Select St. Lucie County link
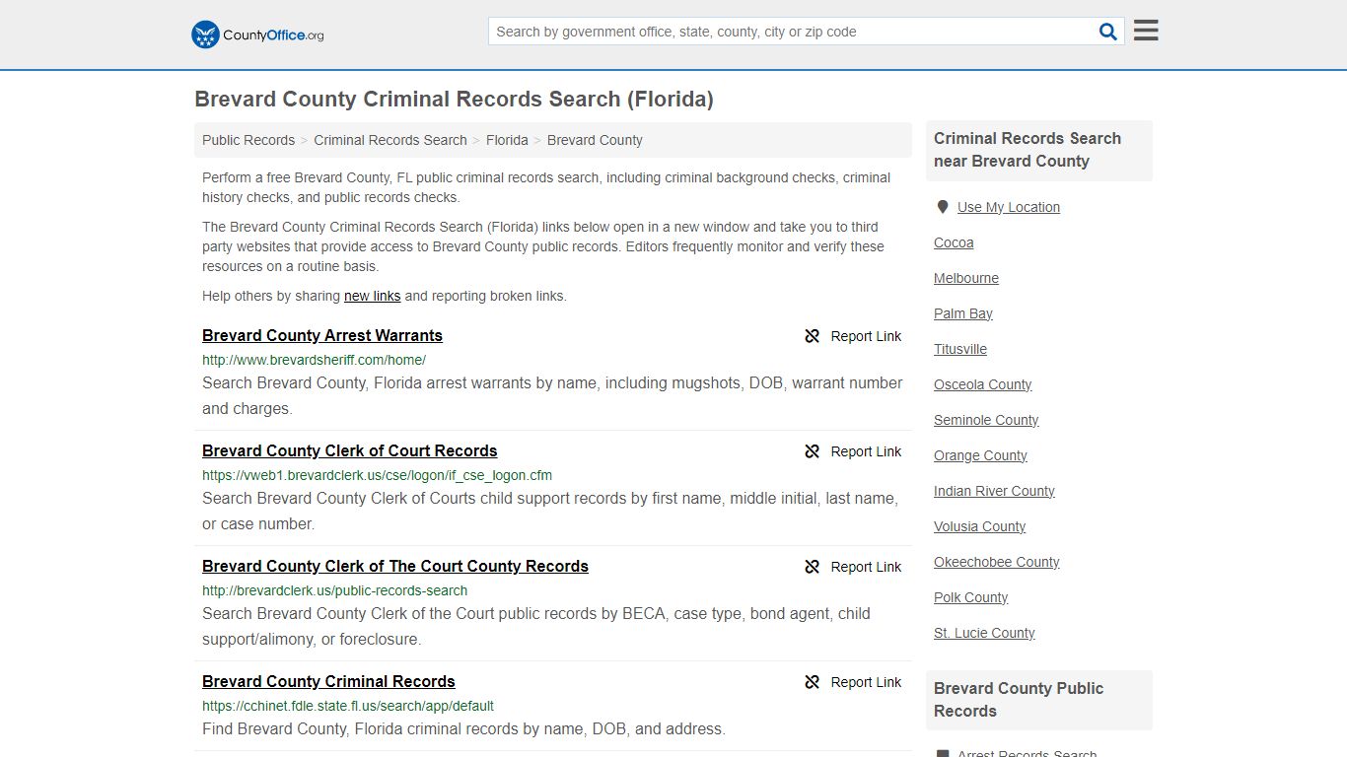This screenshot has width=1347, height=757. click(x=984, y=633)
